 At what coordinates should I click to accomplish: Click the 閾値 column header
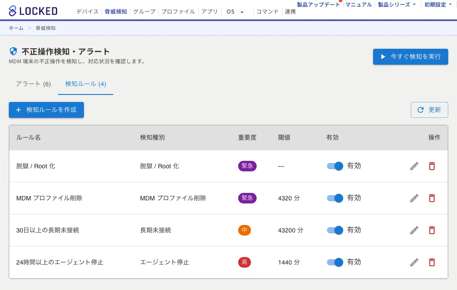pyautogui.click(x=284, y=138)
